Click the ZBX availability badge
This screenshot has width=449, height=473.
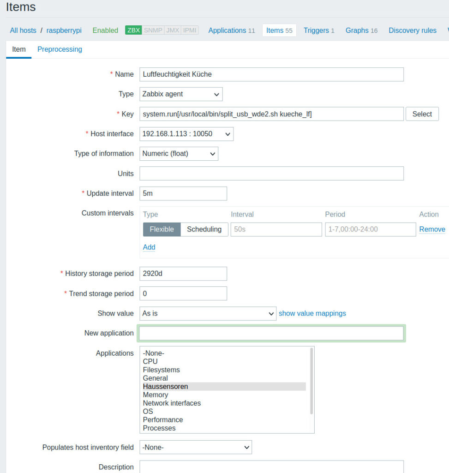tap(133, 30)
